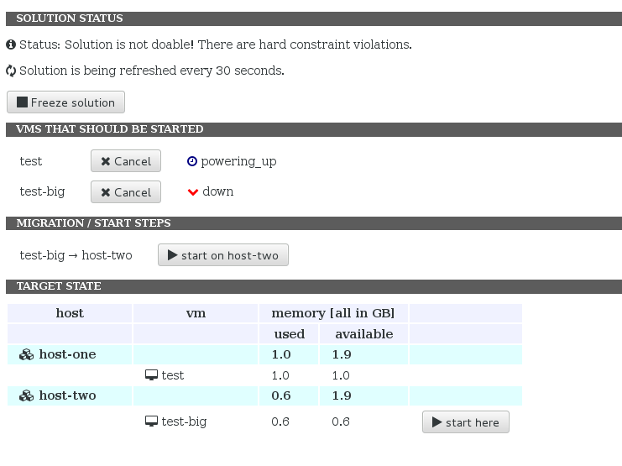Click the host-one cluster cubes icon

(26, 355)
